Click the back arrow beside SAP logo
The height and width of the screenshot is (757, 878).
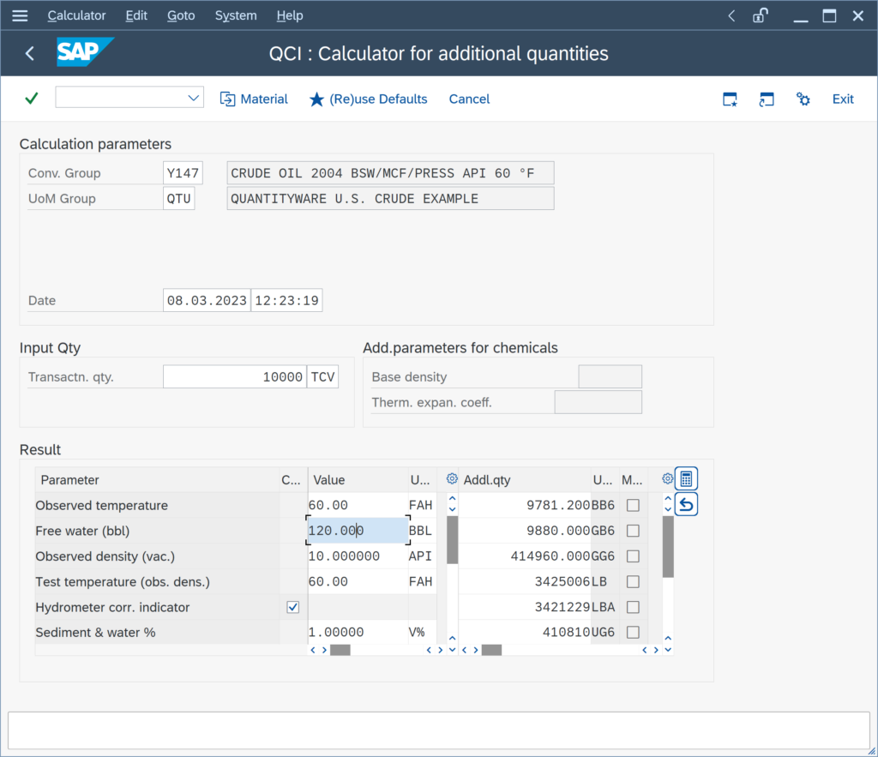pyautogui.click(x=30, y=53)
